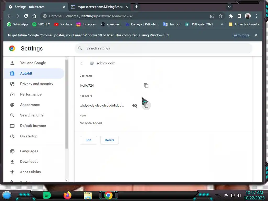Click the roblox.com site favicon
The image size is (268, 201).
(x=92, y=63)
